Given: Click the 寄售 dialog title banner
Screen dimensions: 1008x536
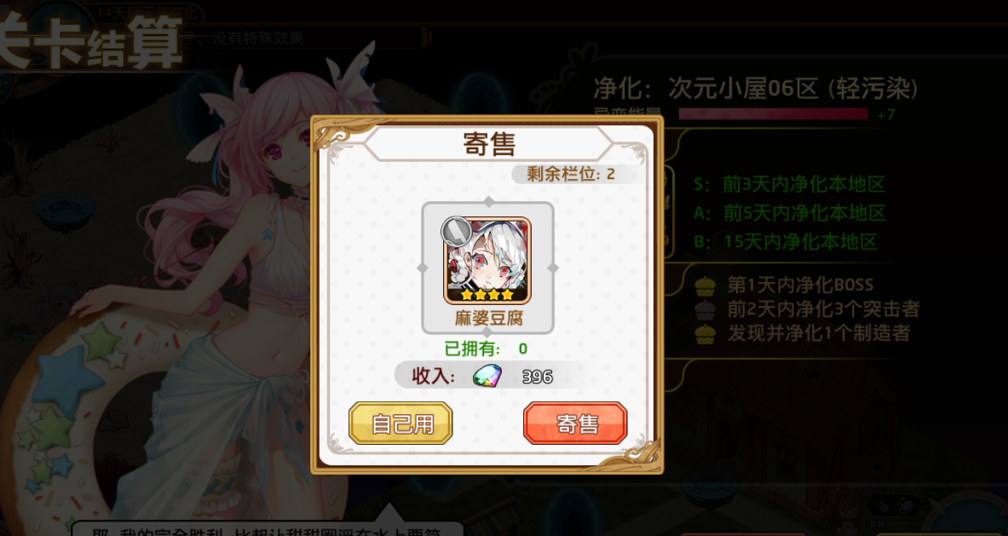Looking at the screenshot, I should 489,144.
